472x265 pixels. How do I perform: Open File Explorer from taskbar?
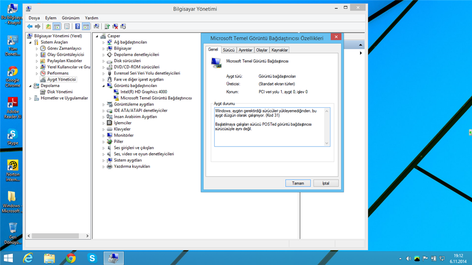[x=49, y=258]
